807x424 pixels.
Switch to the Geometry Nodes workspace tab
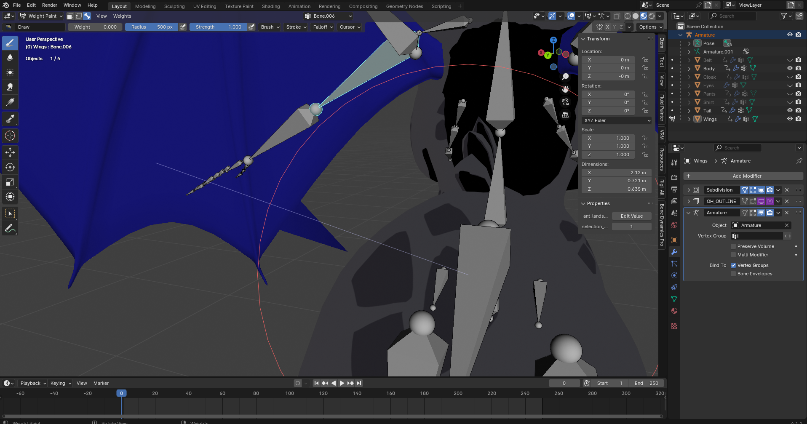pos(404,6)
